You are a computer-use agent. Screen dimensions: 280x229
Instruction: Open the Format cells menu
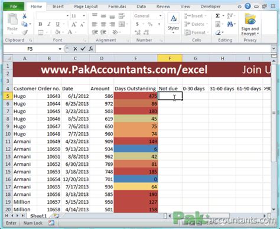[196, 32]
